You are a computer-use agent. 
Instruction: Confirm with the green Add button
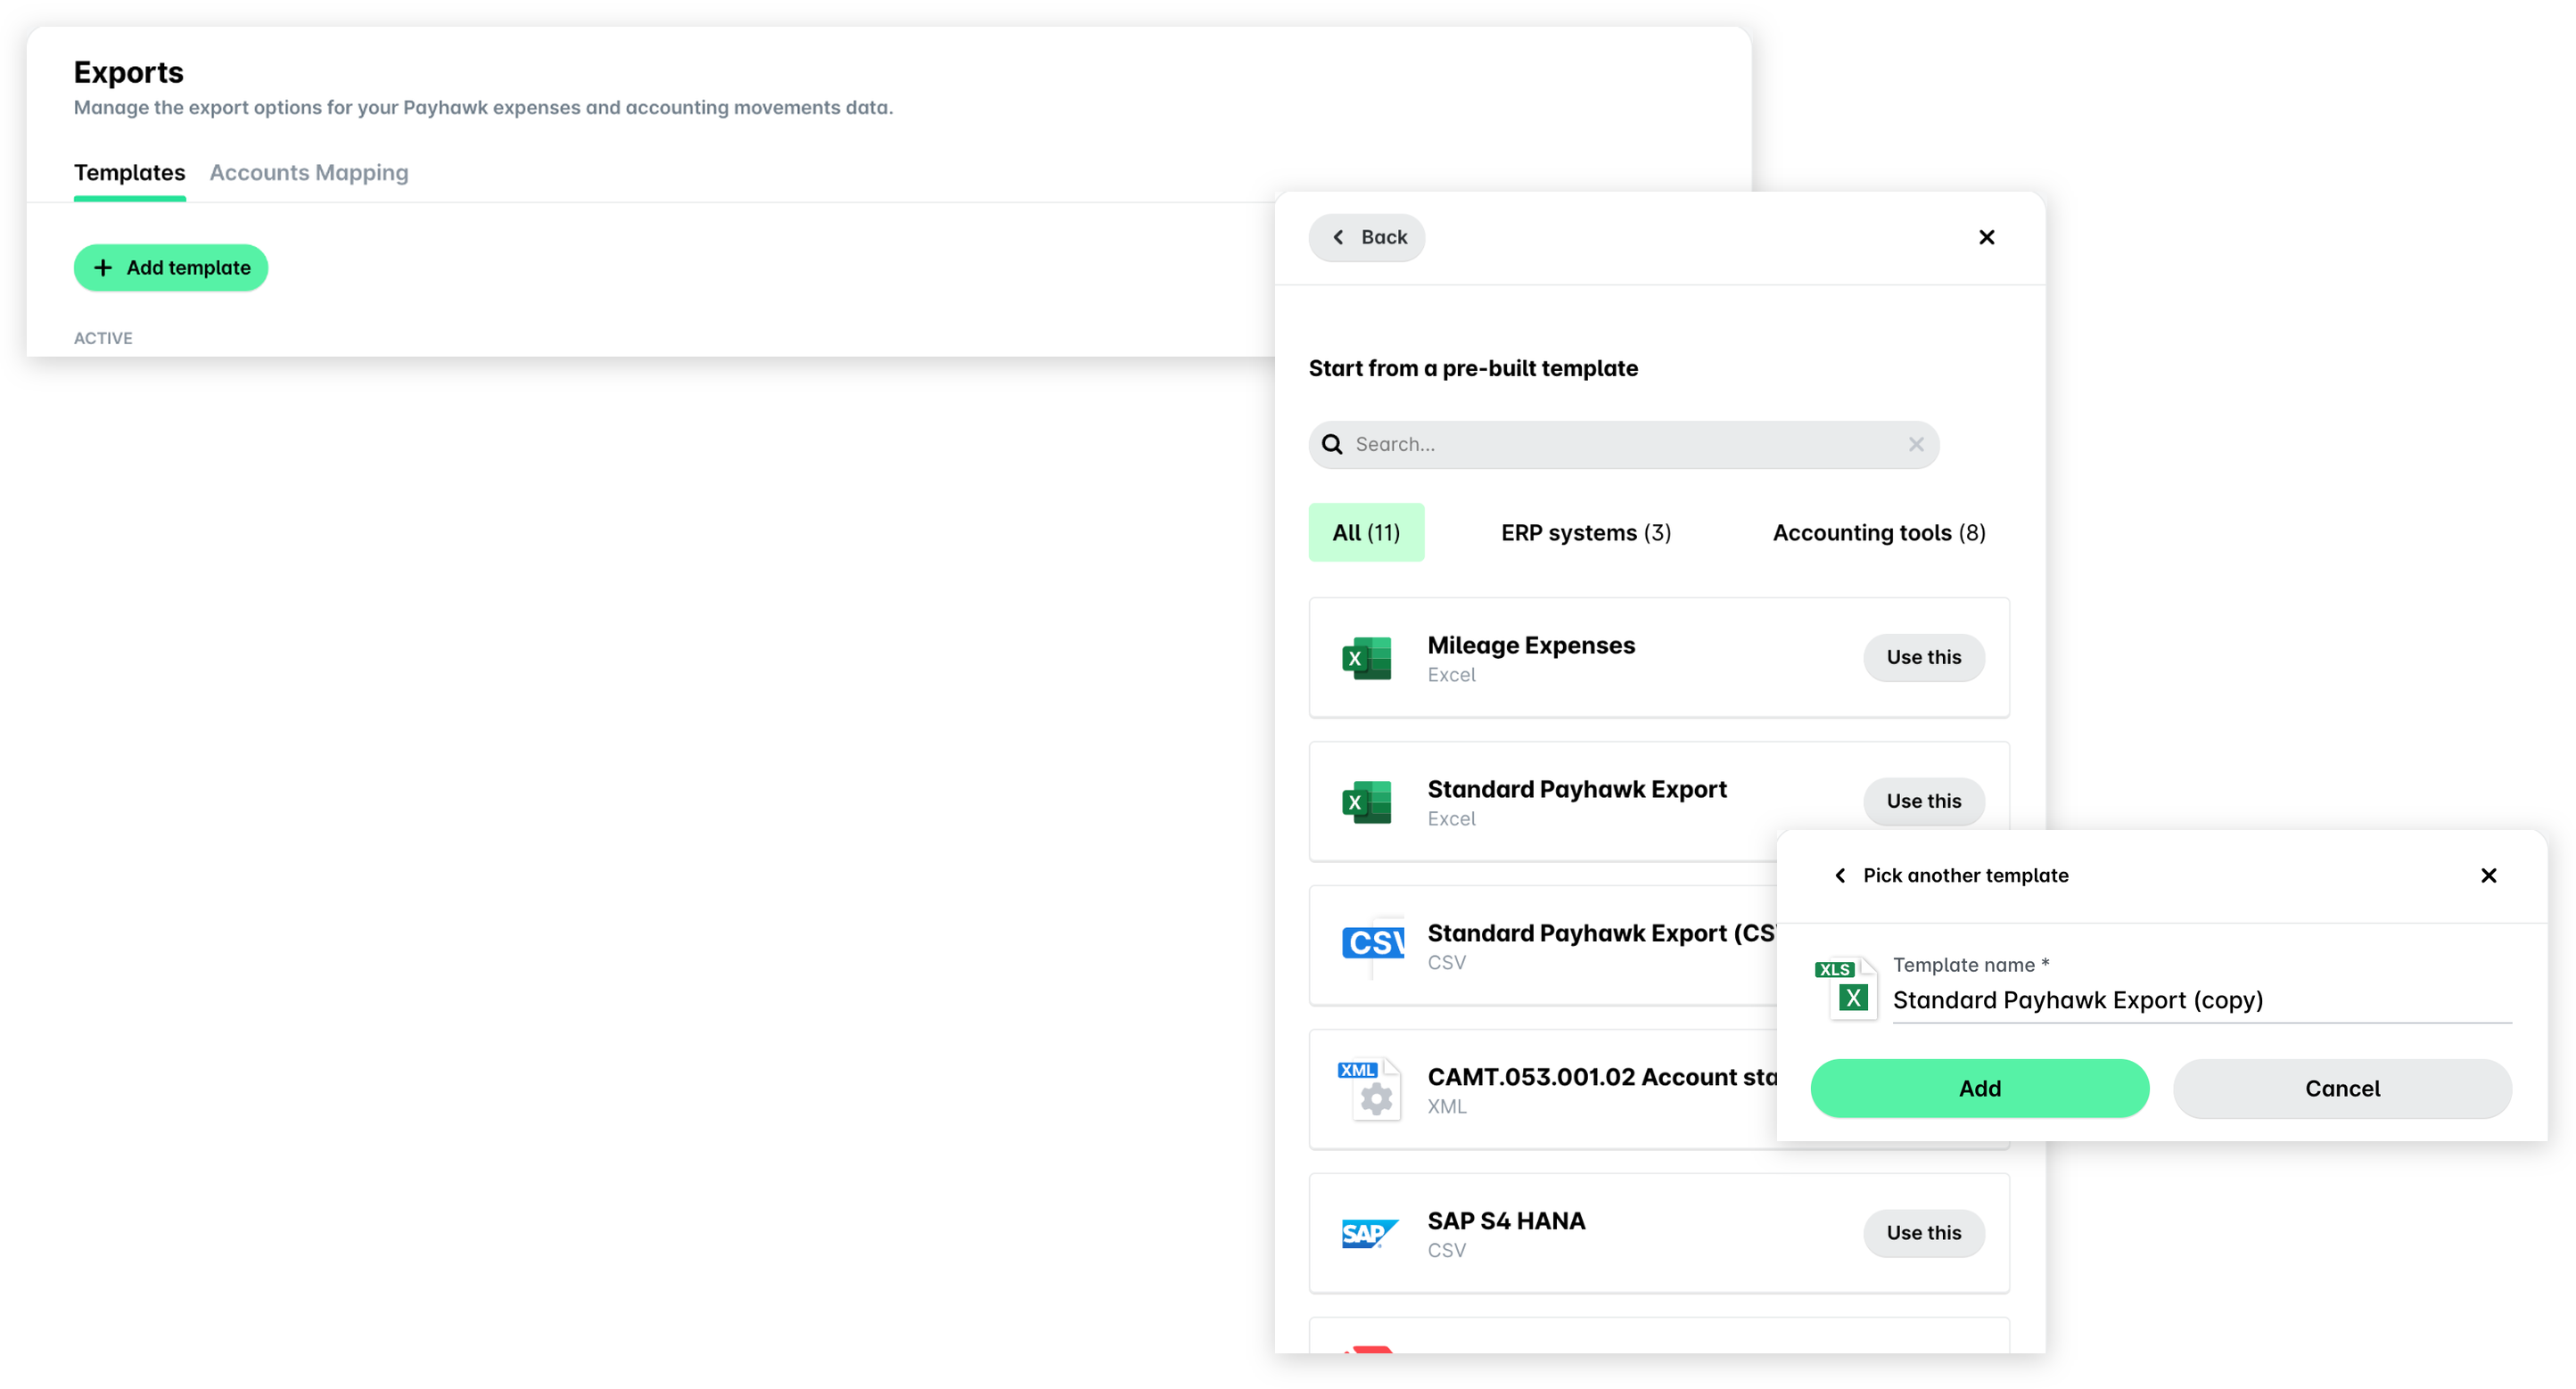point(1979,1088)
